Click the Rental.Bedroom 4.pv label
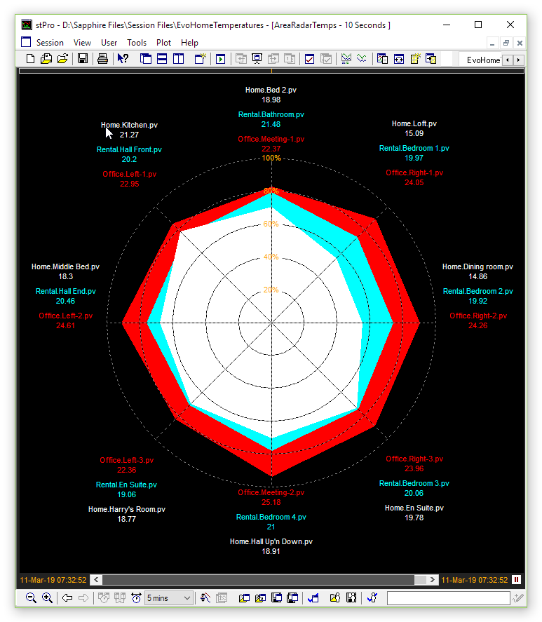The height and width of the screenshot is (622, 542). click(x=271, y=517)
